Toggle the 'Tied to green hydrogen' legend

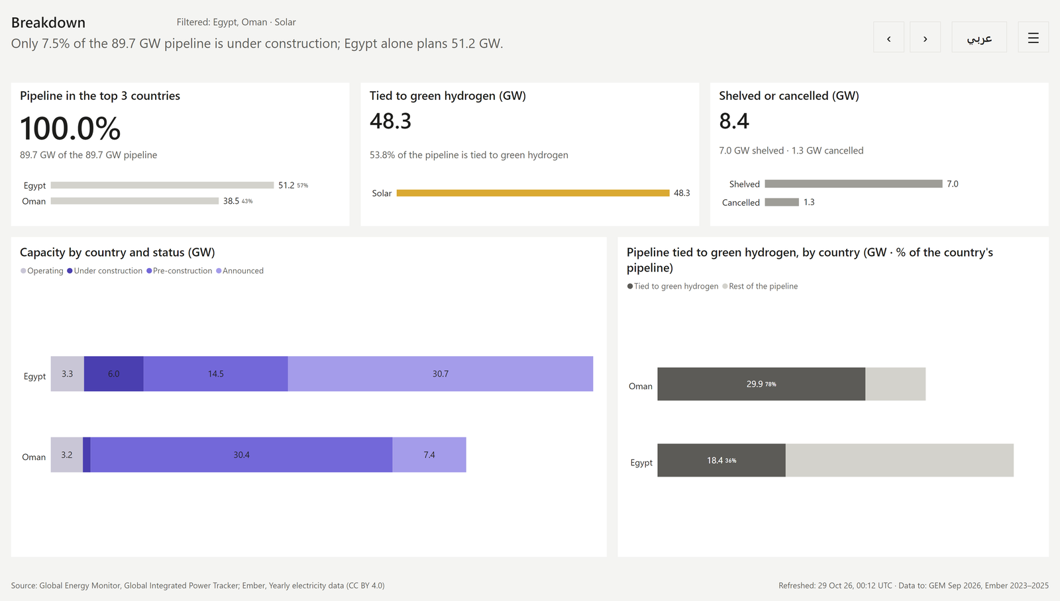coord(672,286)
